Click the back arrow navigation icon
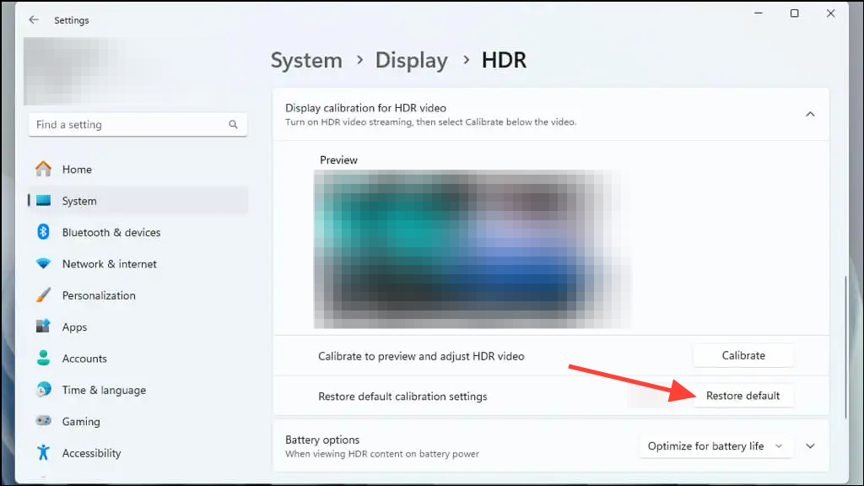The image size is (864, 486). [33, 19]
